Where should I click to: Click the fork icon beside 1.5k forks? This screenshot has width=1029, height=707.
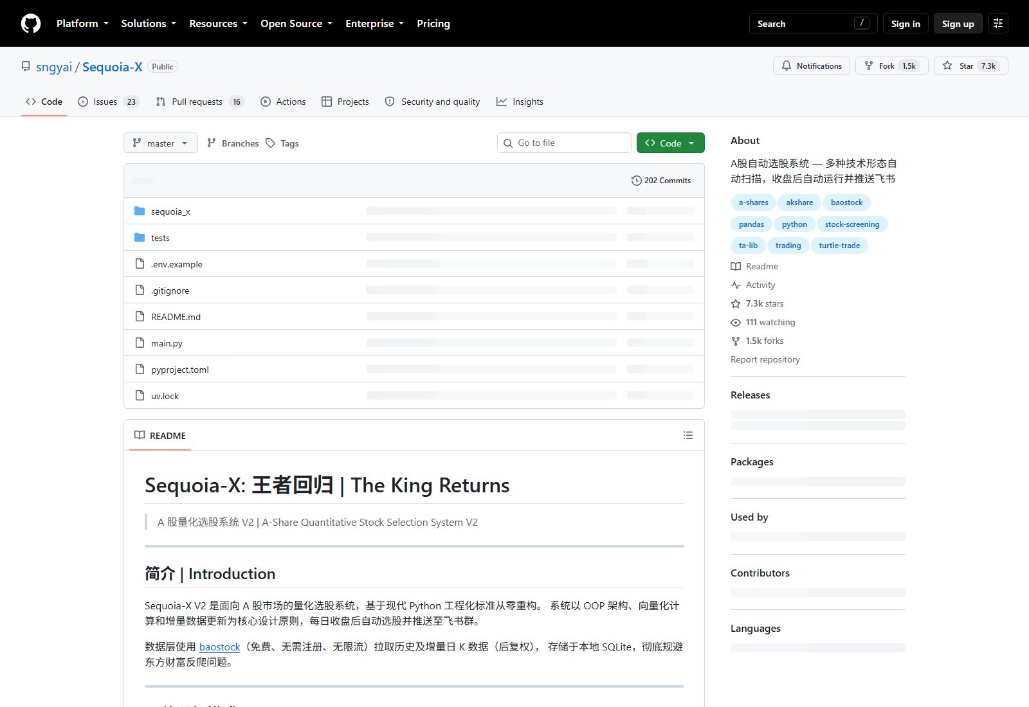coord(736,341)
